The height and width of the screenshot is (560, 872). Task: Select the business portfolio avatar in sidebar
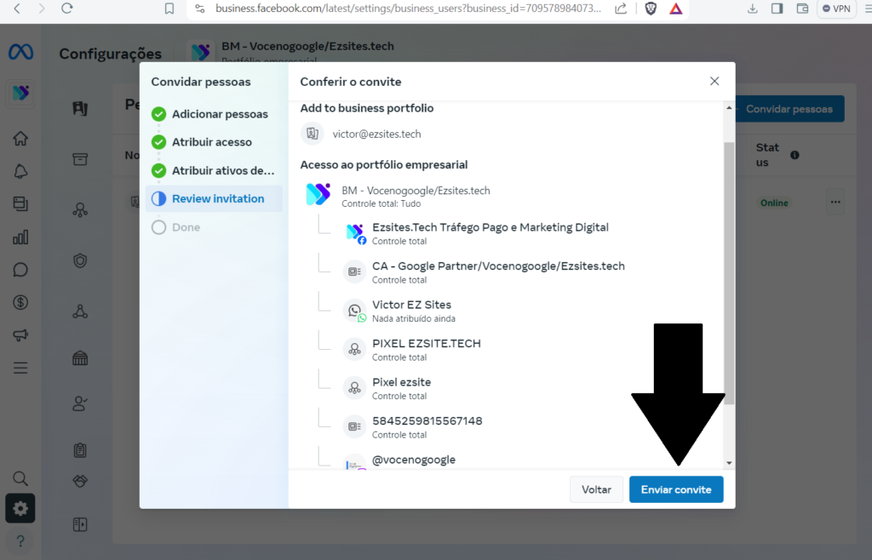20,93
